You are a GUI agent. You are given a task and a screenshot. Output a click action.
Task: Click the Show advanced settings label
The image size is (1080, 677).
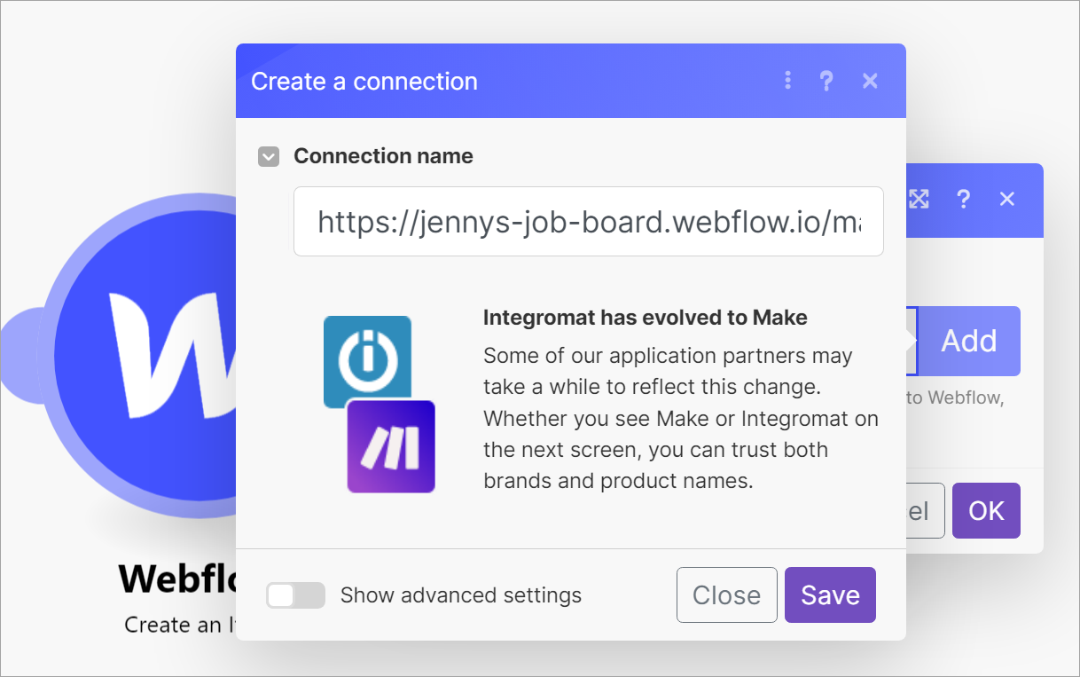[x=461, y=595]
